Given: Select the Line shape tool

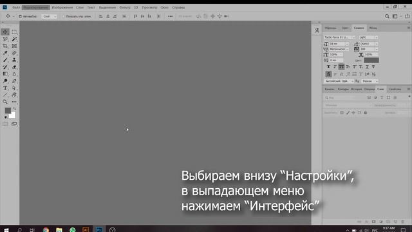Looking at the screenshot, I should click(5, 95).
